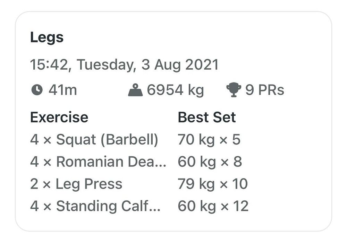Open the truncated Romanian Deadlift exercise
This screenshot has width=347, height=243.
pyautogui.click(x=98, y=162)
